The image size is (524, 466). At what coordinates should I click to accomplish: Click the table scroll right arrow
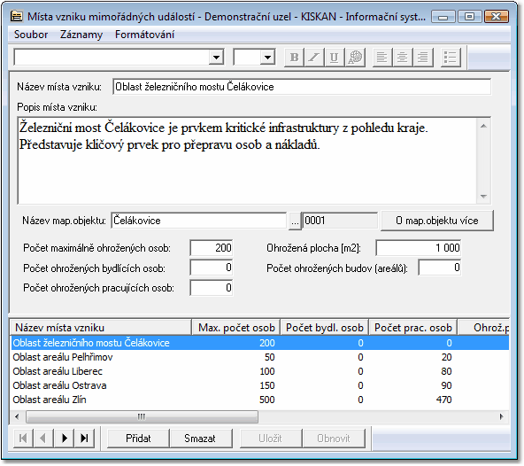[502, 416]
